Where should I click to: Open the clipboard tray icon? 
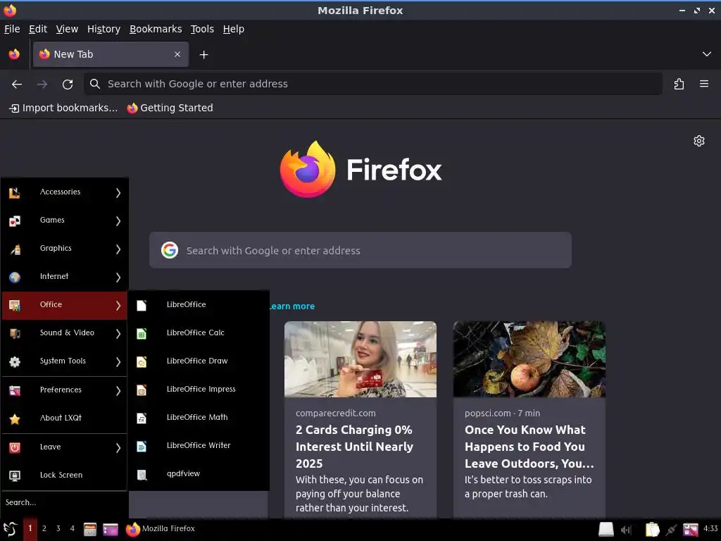652,530
